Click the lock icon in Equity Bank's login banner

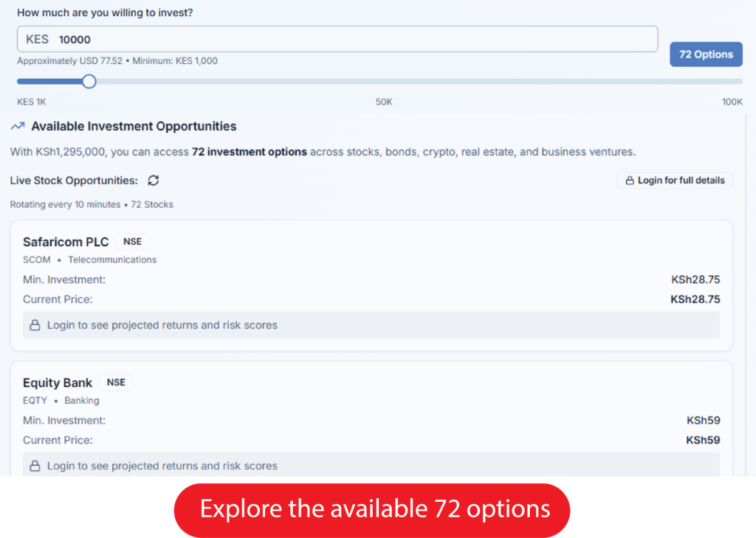(x=35, y=466)
